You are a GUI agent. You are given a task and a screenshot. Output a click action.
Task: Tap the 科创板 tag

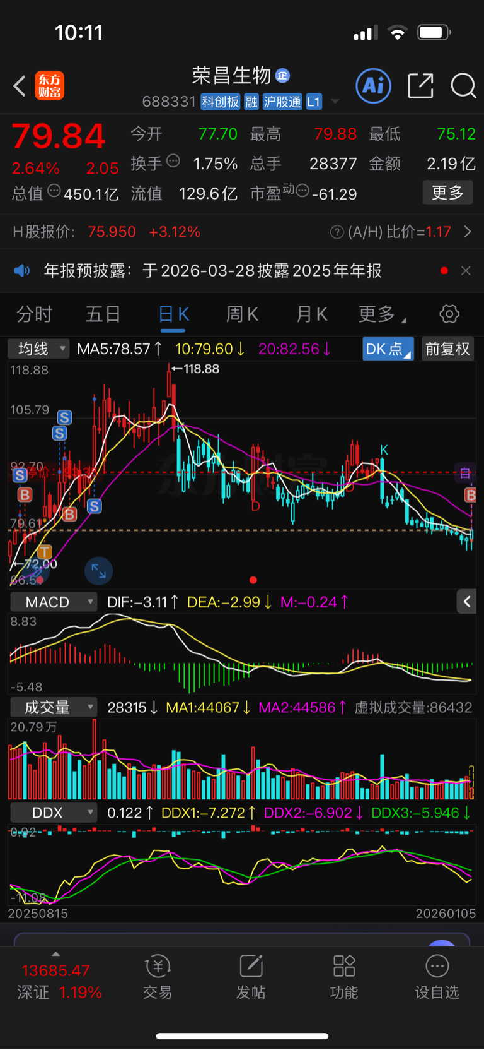click(221, 102)
